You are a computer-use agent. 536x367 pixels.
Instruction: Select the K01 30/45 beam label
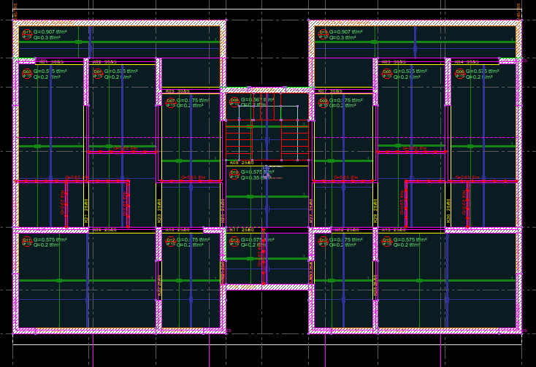point(51,62)
